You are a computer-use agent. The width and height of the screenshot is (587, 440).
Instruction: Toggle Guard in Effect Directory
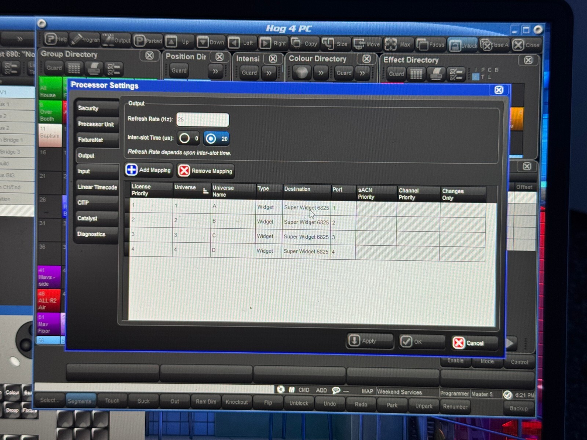pyautogui.click(x=396, y=74)
